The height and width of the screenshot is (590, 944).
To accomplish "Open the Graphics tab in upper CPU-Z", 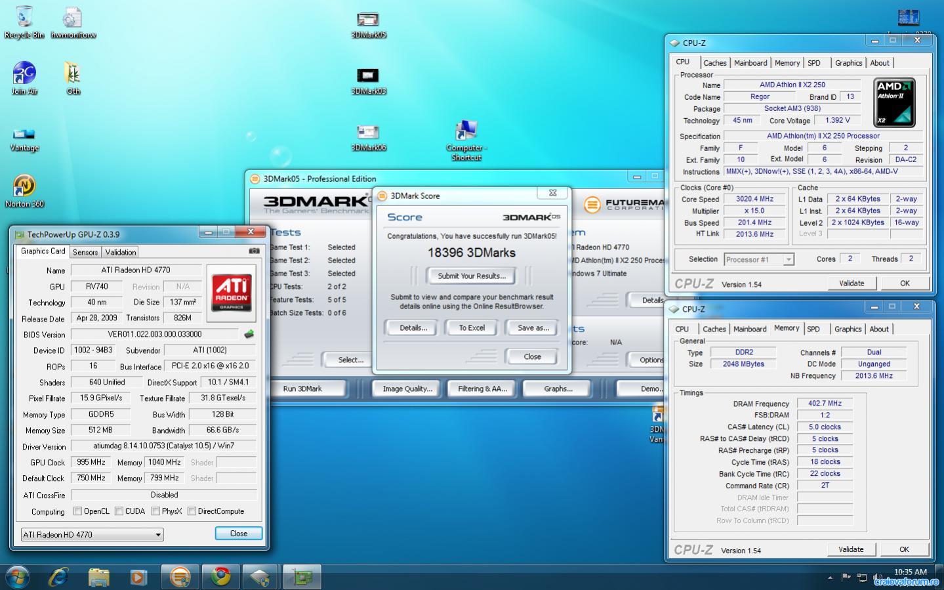I will click(848, 63).
